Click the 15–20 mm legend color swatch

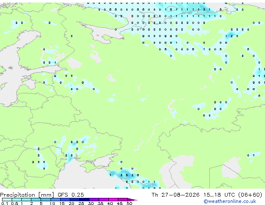point(65,200)
